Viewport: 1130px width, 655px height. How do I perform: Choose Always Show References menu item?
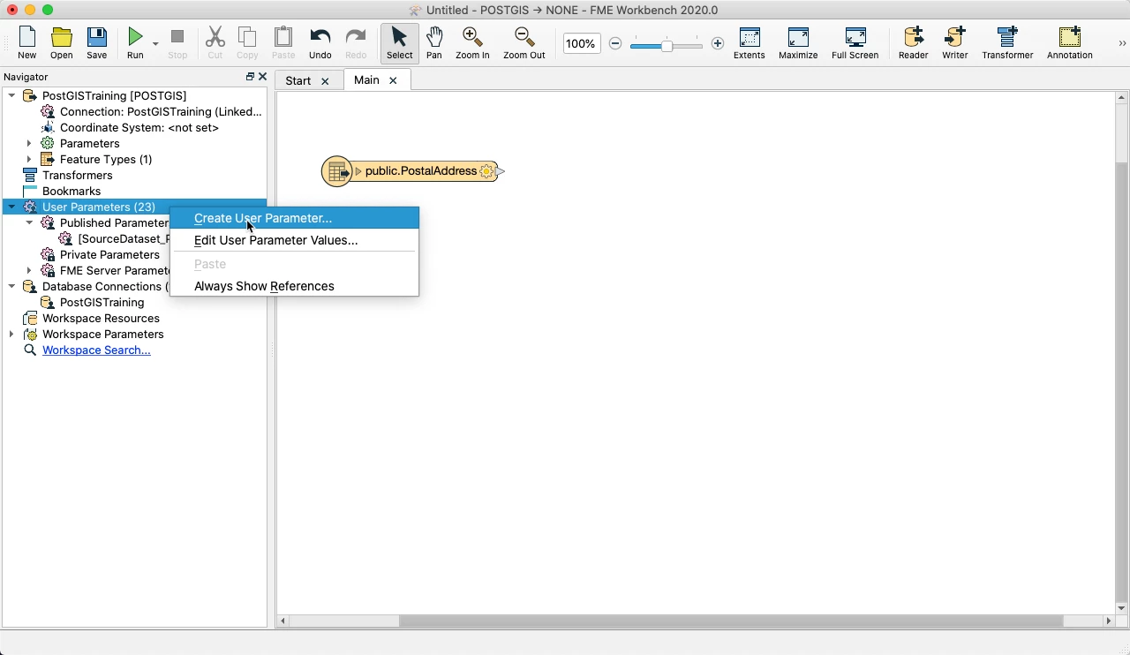click(294, 286)
